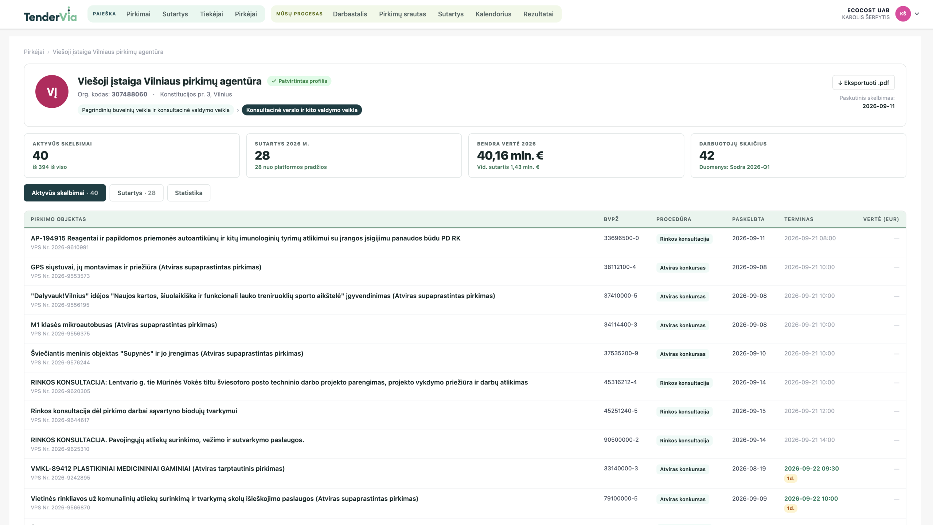Click BVPŽ code 33696500-0
This screenshot has width=933, height=525.
point(621,238)
